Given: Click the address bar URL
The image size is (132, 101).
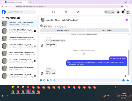Looking at the screenshot, I should 31,7.
